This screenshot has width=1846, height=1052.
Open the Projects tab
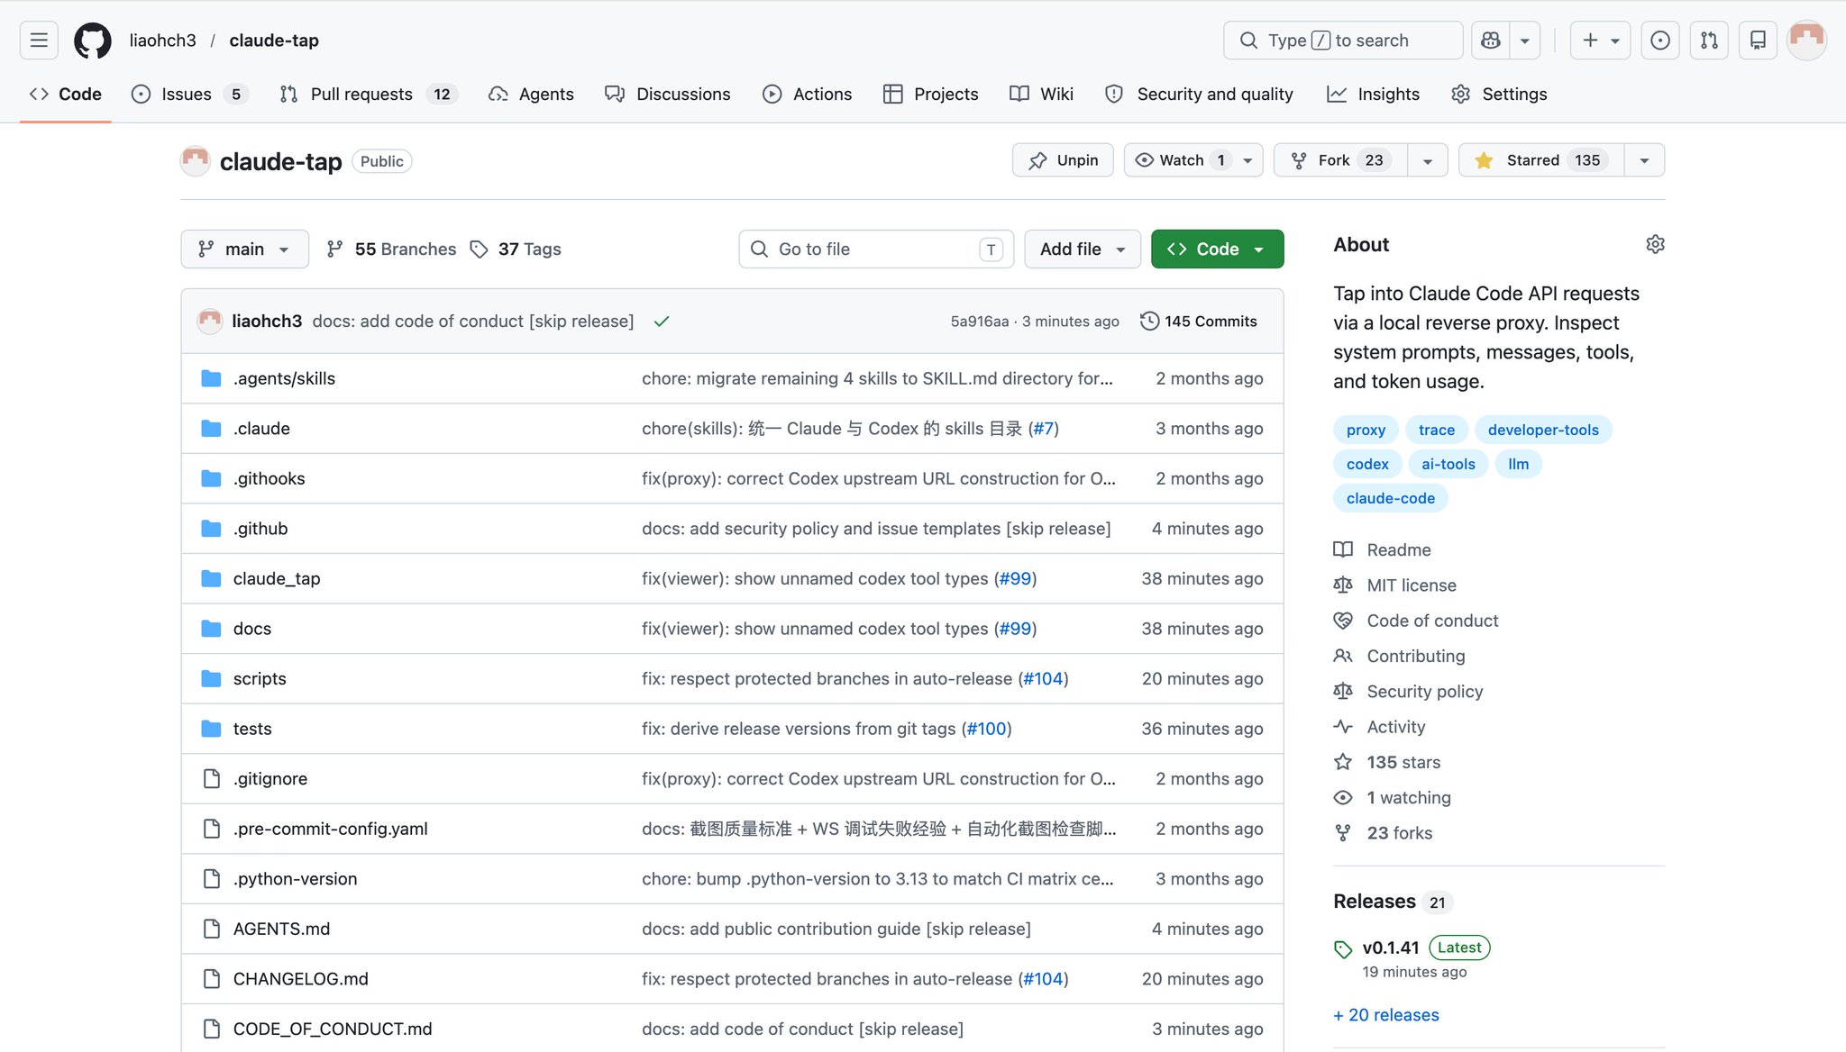point(930,94)
